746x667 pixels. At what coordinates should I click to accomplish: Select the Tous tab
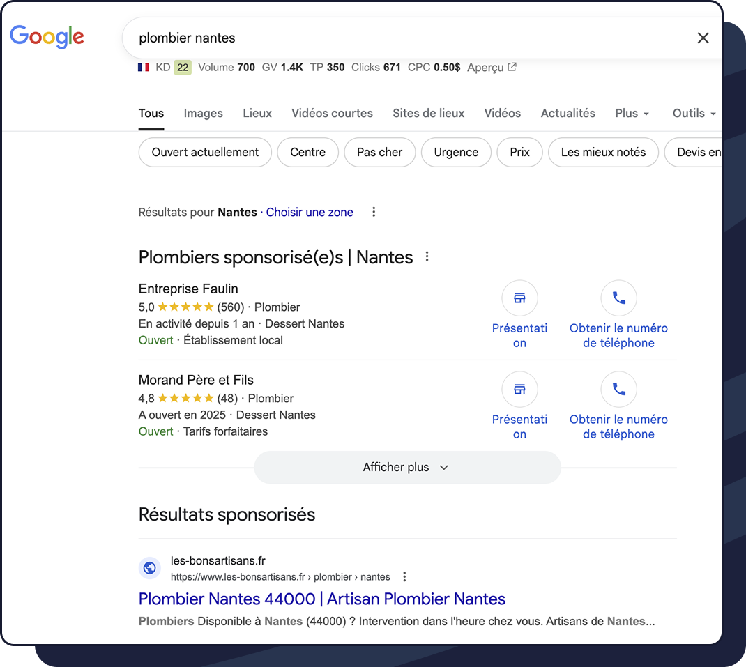pyautogui.click(x=151, y=113)
